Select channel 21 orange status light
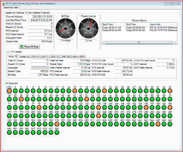 pos(105,91)
